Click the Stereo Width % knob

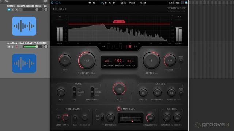177,118
